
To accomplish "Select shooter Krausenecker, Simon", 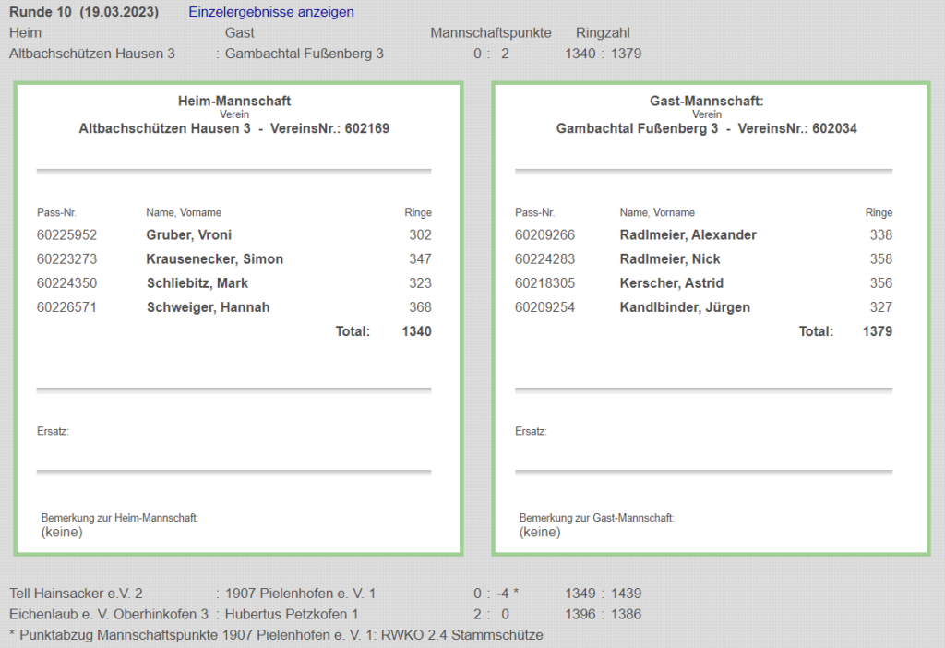I will coord(214,258).
